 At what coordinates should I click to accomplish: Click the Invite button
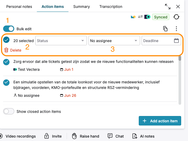click(53, 136)
